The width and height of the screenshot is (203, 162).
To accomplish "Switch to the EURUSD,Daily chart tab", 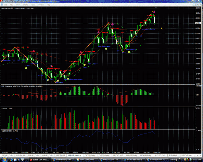I will (132, 155).
